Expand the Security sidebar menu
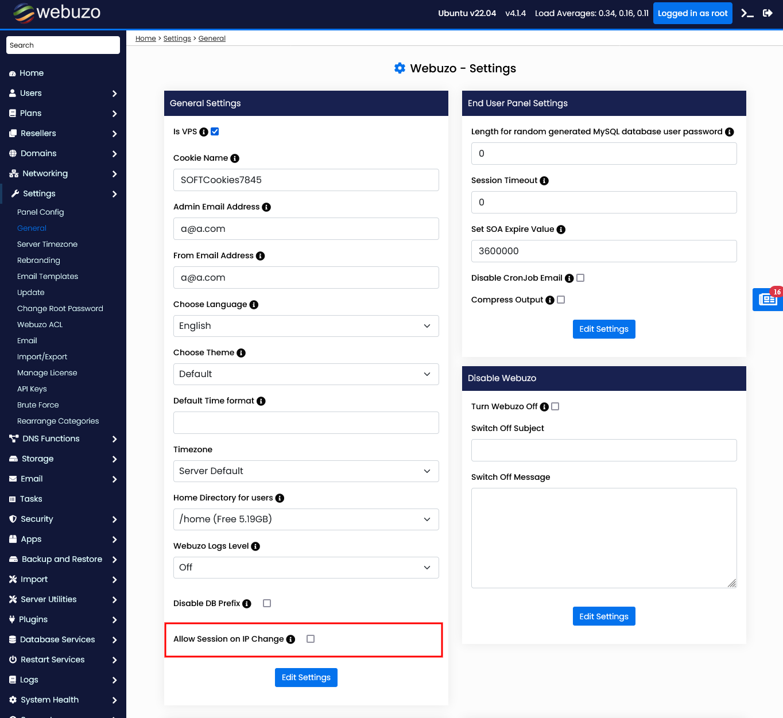Viewport: 783px width, 718px height. (x=63, y=519)
